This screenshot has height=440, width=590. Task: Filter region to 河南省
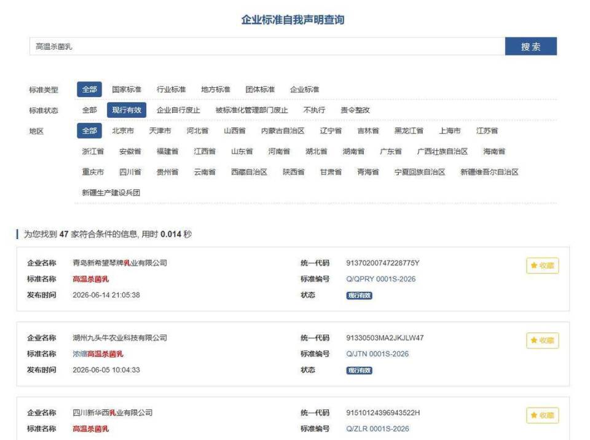[279, 152]
